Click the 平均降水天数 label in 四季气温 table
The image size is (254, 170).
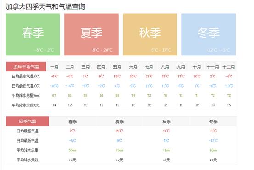pos(28,160)
